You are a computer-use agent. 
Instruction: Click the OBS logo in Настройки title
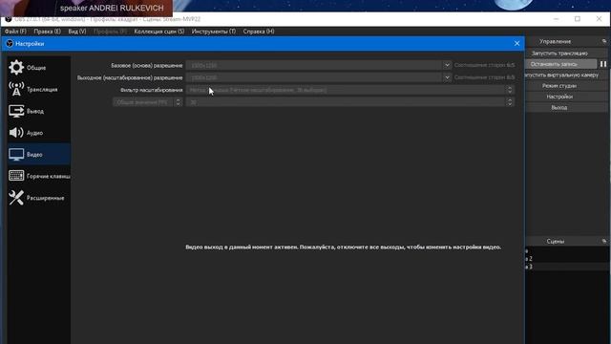(10, 44)
